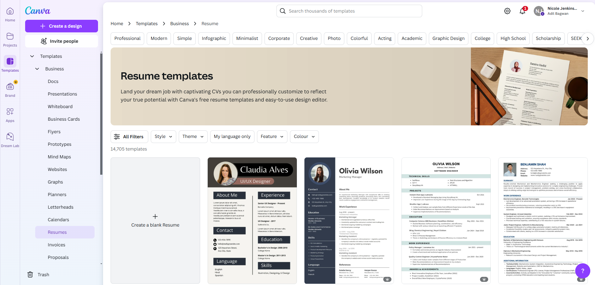Open Mind Maps in the sidebar
The width and height of the screenshot is (595, 285).
[x=59, y=157]
